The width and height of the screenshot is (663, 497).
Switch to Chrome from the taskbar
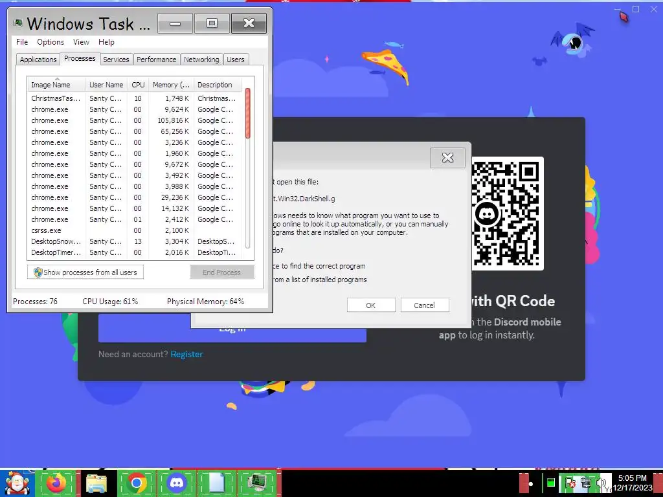coord(136,483)
